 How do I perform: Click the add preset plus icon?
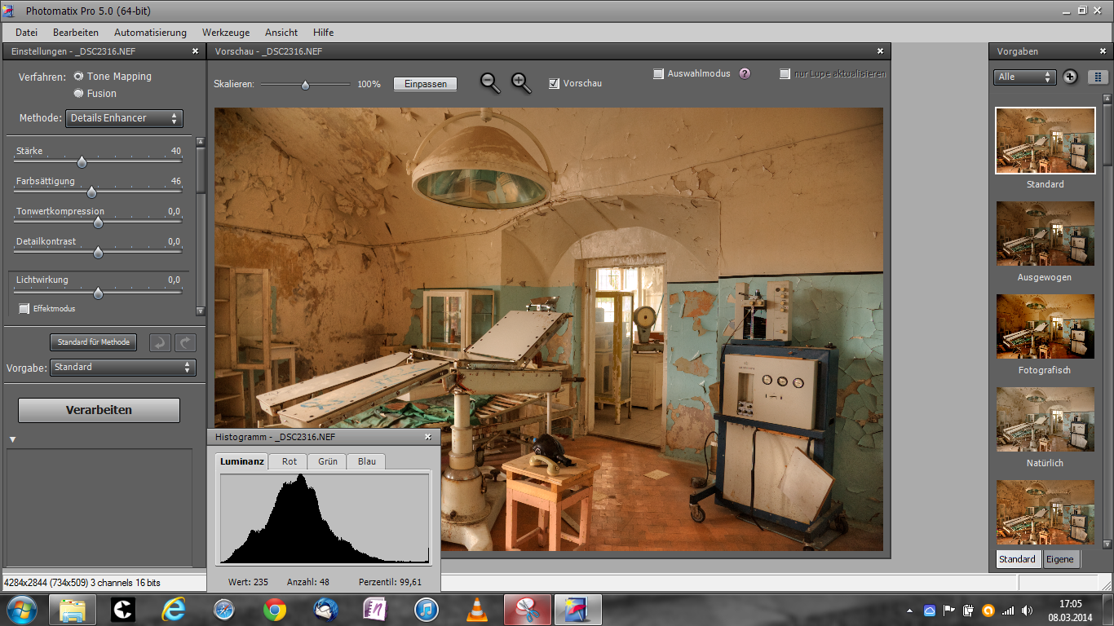point(1070,77)
